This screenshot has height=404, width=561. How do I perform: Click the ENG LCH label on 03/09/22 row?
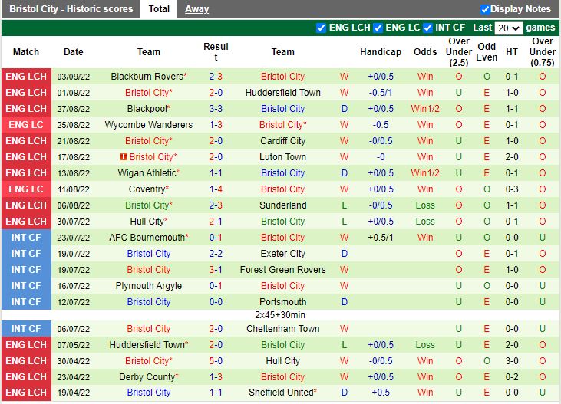pyautogui.click(x=26, y=77)
